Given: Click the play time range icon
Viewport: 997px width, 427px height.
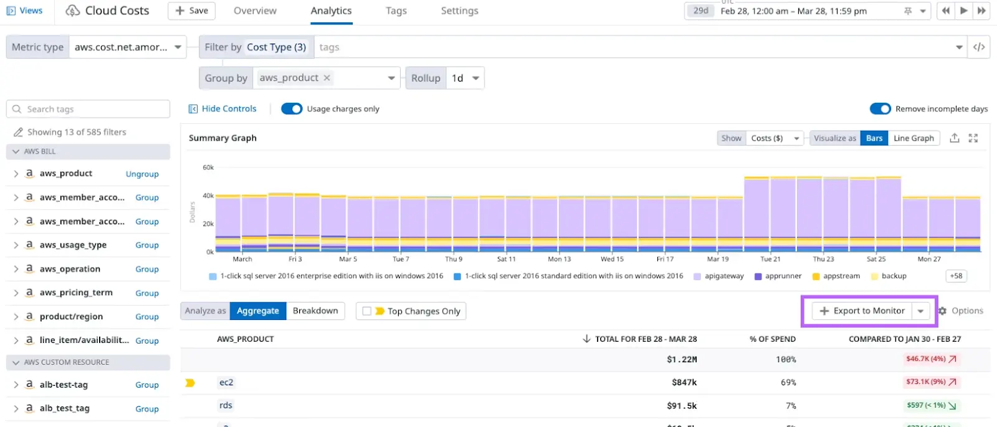Looking at the screenshot, I should (x=963, y=11).
